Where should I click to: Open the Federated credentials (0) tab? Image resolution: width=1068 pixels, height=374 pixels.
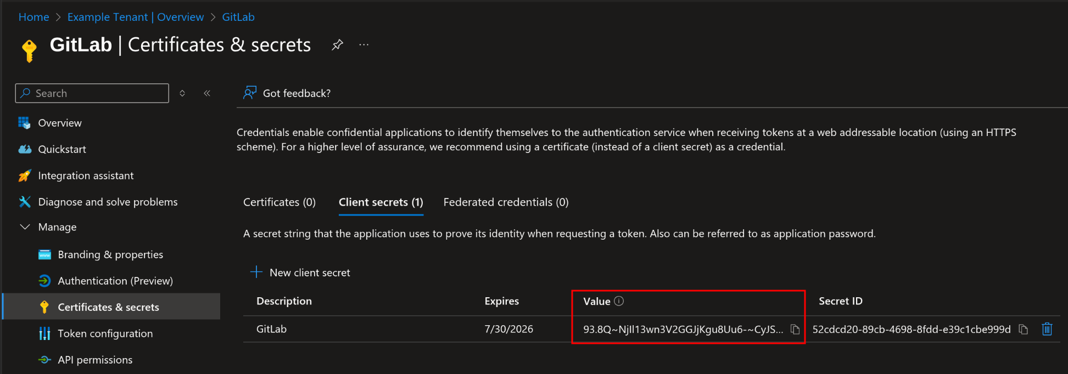pos(506,202)
